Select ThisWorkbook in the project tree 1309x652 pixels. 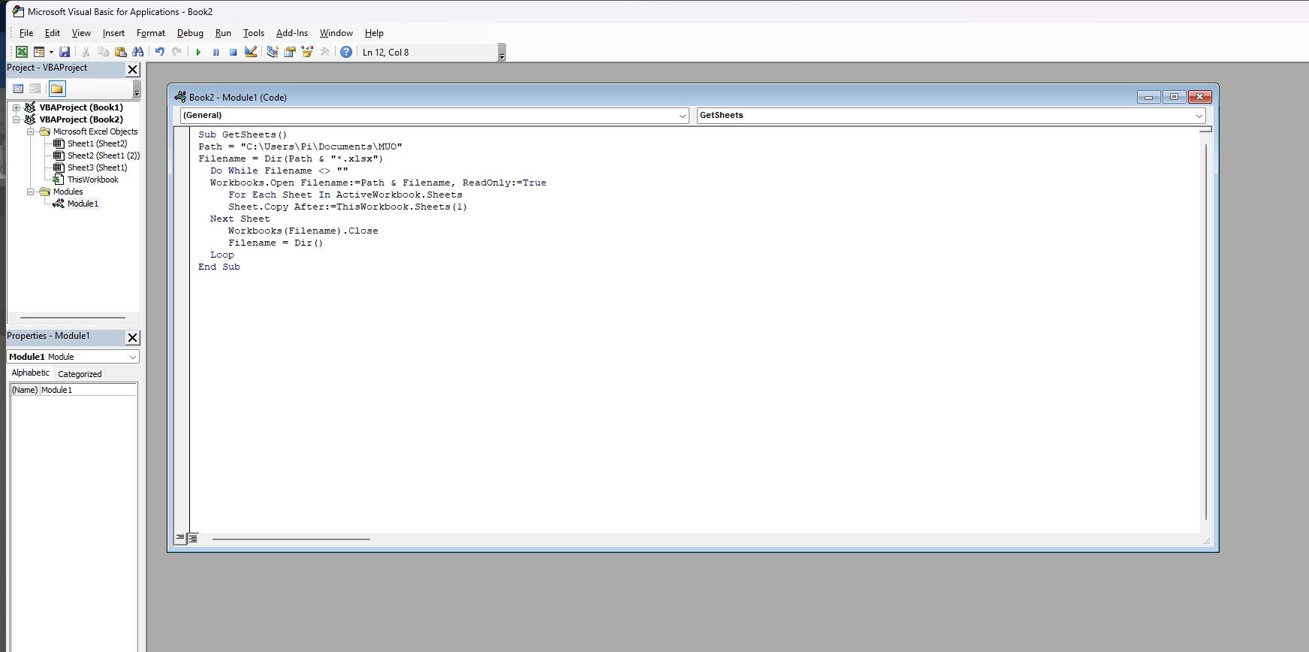click(x=92, y=180)
